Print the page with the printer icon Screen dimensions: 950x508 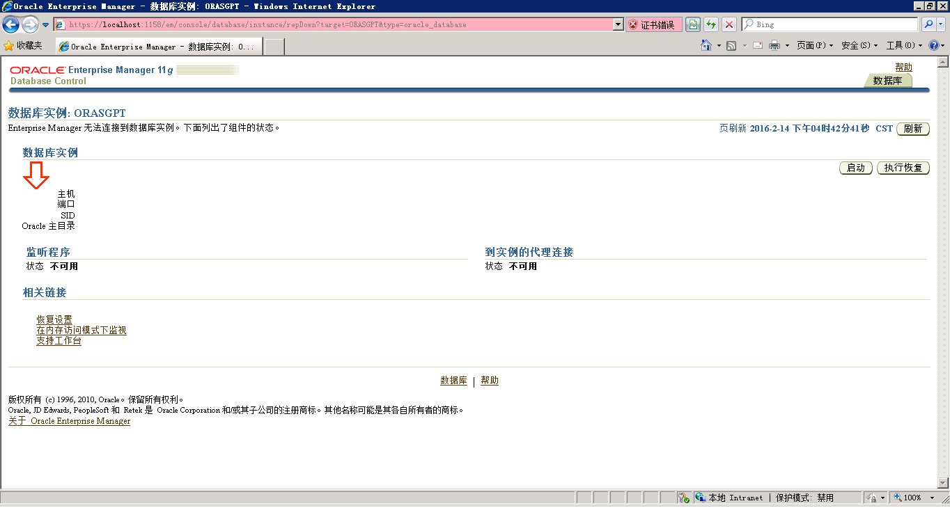774,46
